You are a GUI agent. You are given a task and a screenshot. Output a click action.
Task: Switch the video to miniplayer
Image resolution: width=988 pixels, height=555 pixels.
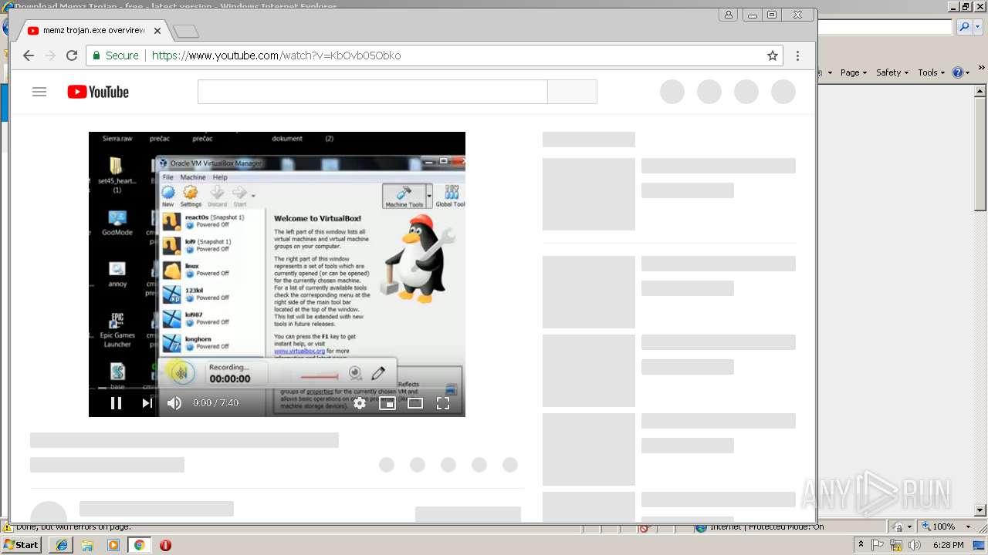(x=387, y=403)
